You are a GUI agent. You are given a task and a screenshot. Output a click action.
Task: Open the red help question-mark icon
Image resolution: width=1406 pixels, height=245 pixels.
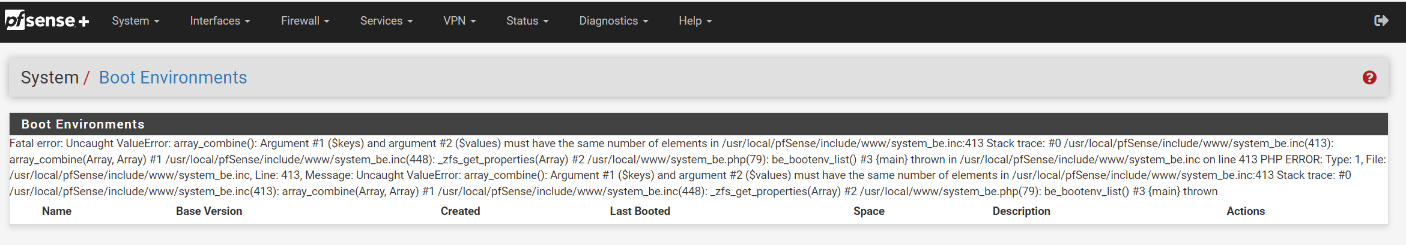(1369, 77)
